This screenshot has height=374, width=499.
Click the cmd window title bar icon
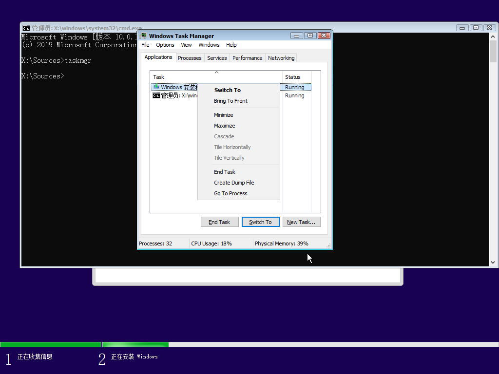coord(26,28)
